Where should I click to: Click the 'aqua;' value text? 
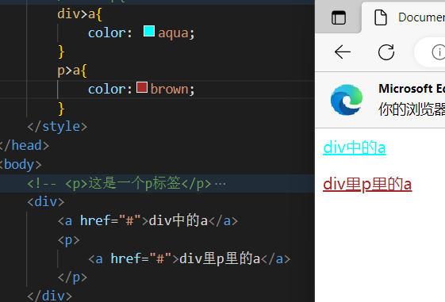click(x=176, y=32)
